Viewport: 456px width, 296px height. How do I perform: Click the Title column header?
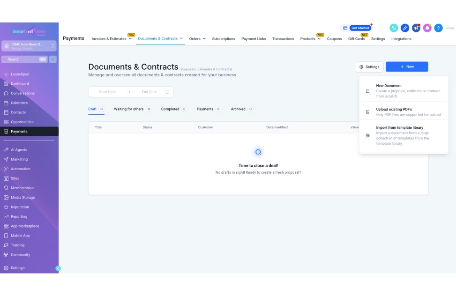click(98, 127)
